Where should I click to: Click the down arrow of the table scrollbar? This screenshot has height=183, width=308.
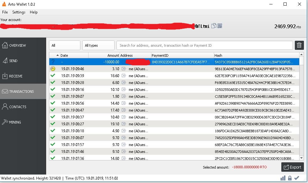pyautogui.click(x=301, y=158)
